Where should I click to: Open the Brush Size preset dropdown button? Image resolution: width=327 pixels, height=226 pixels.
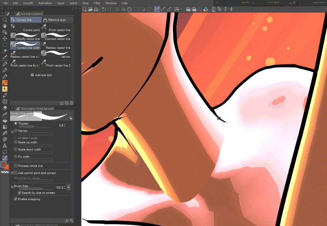click(68, 187)
